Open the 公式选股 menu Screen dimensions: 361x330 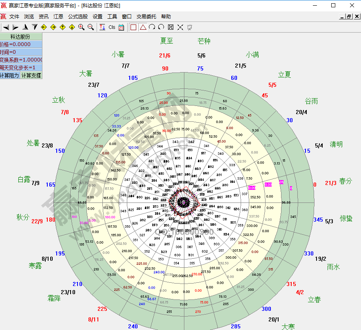(x=78, y=17)
